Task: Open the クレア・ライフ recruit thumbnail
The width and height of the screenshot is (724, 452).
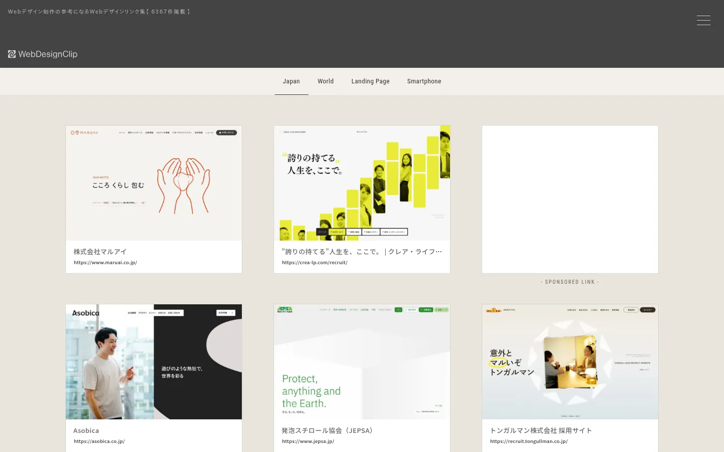Action: pyautogui.click(x=362, y=183)
